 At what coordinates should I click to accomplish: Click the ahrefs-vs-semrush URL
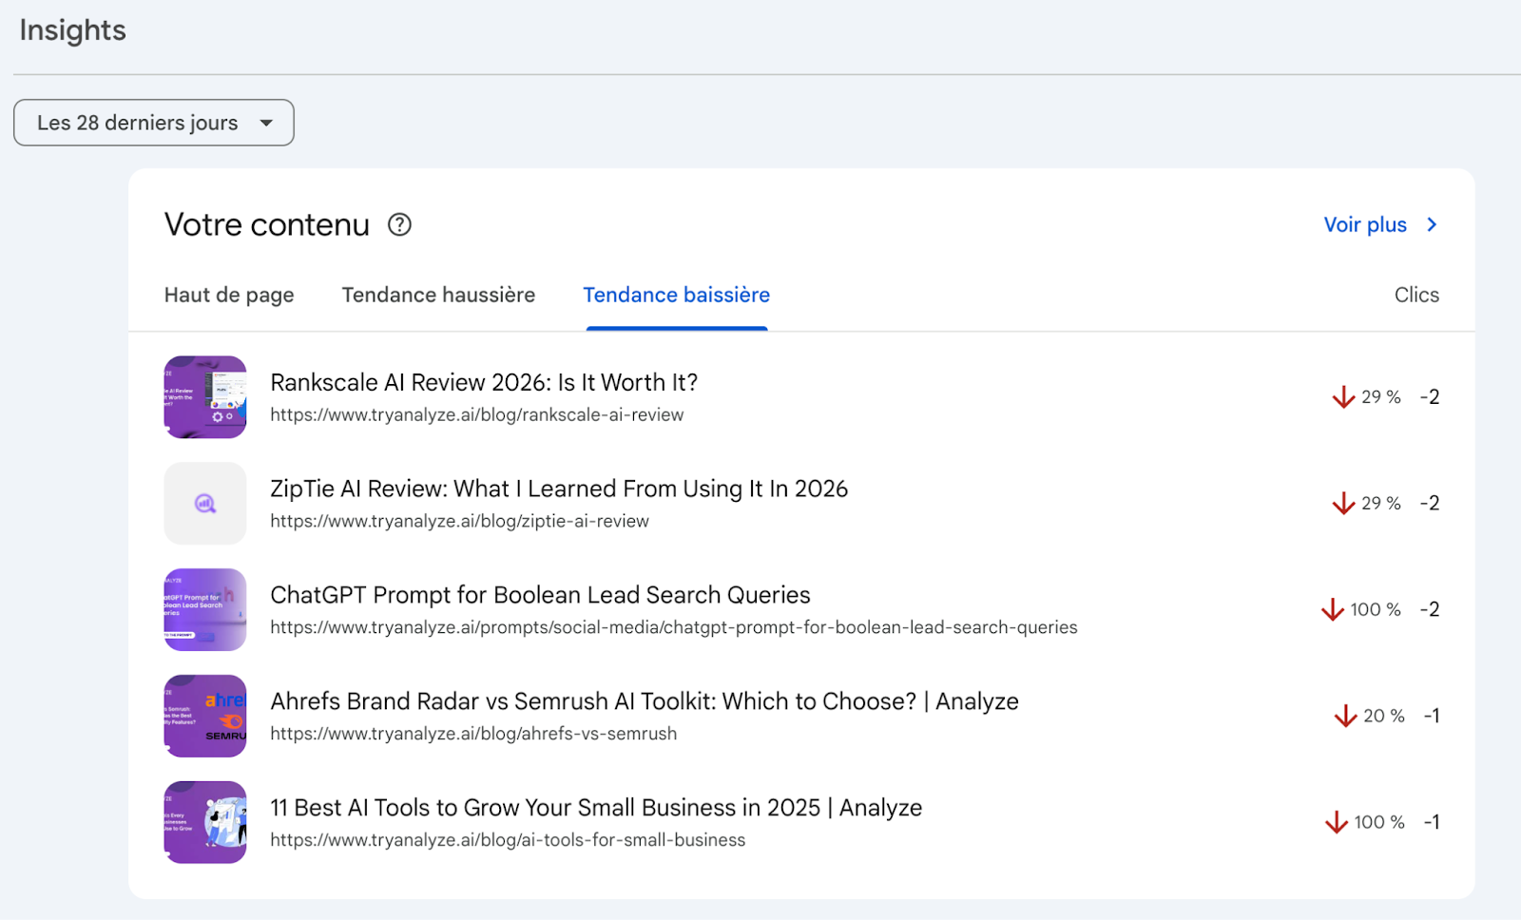point(472,733)
